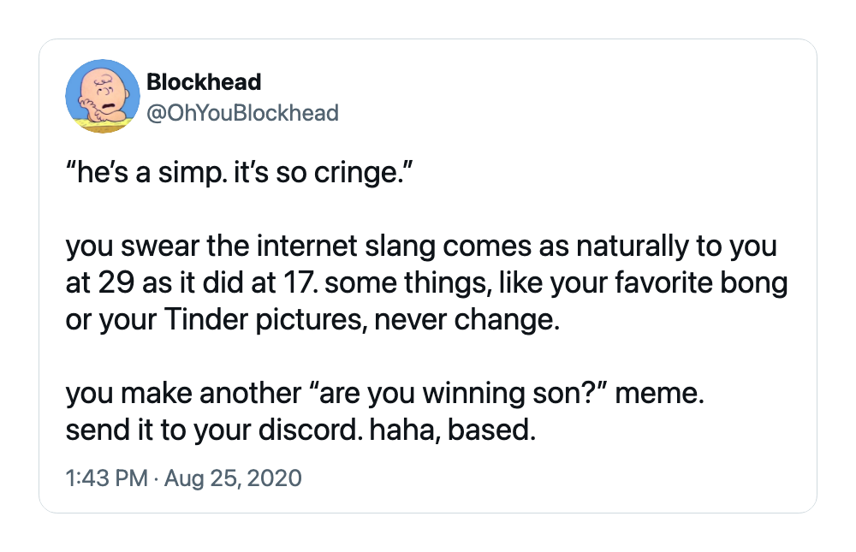Click the words "internet slang" in the tweet
The height and width of the screenshot is (552, 856).
point(346,246)
